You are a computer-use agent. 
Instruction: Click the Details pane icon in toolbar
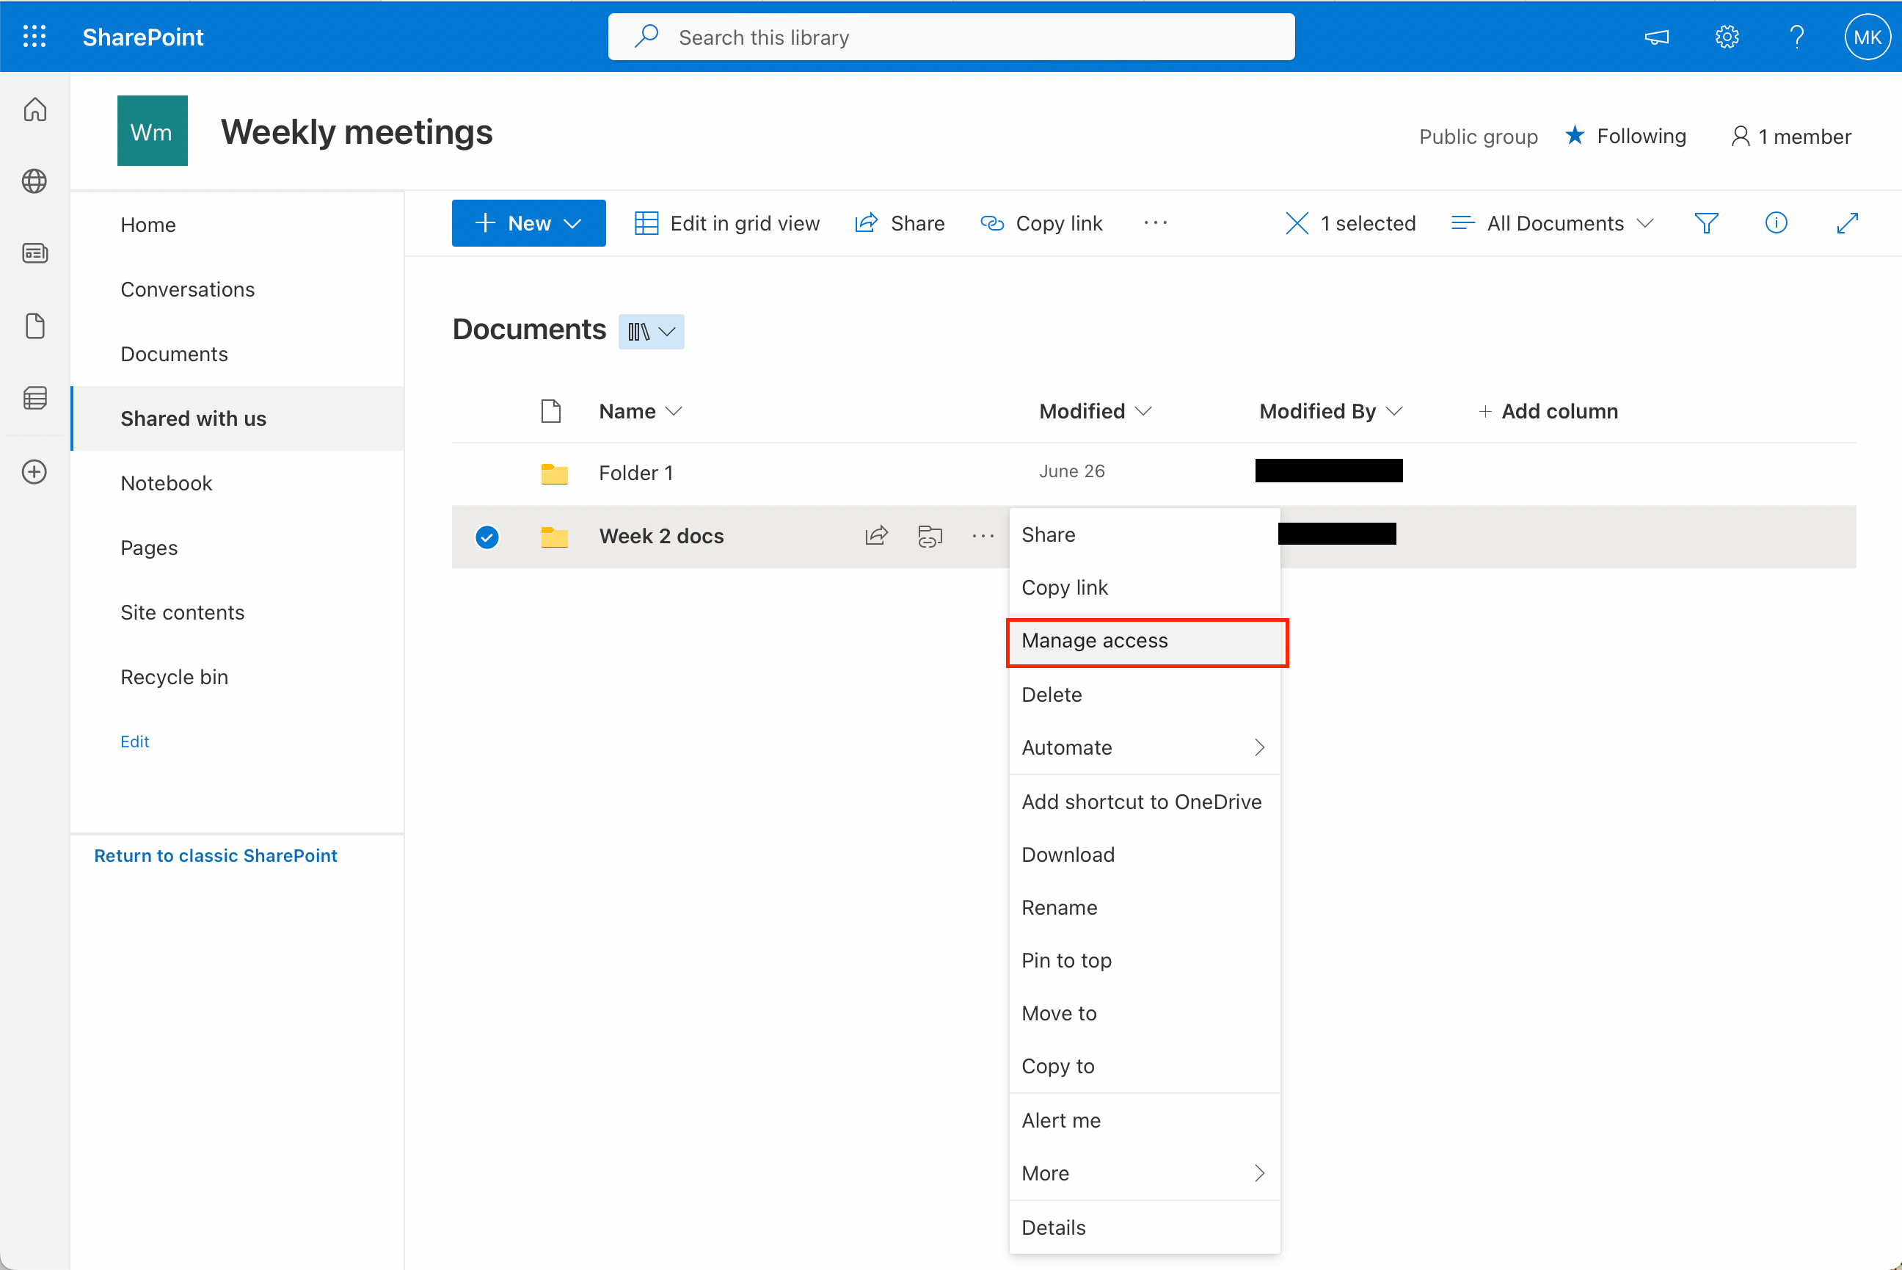tap(1776, 222)
